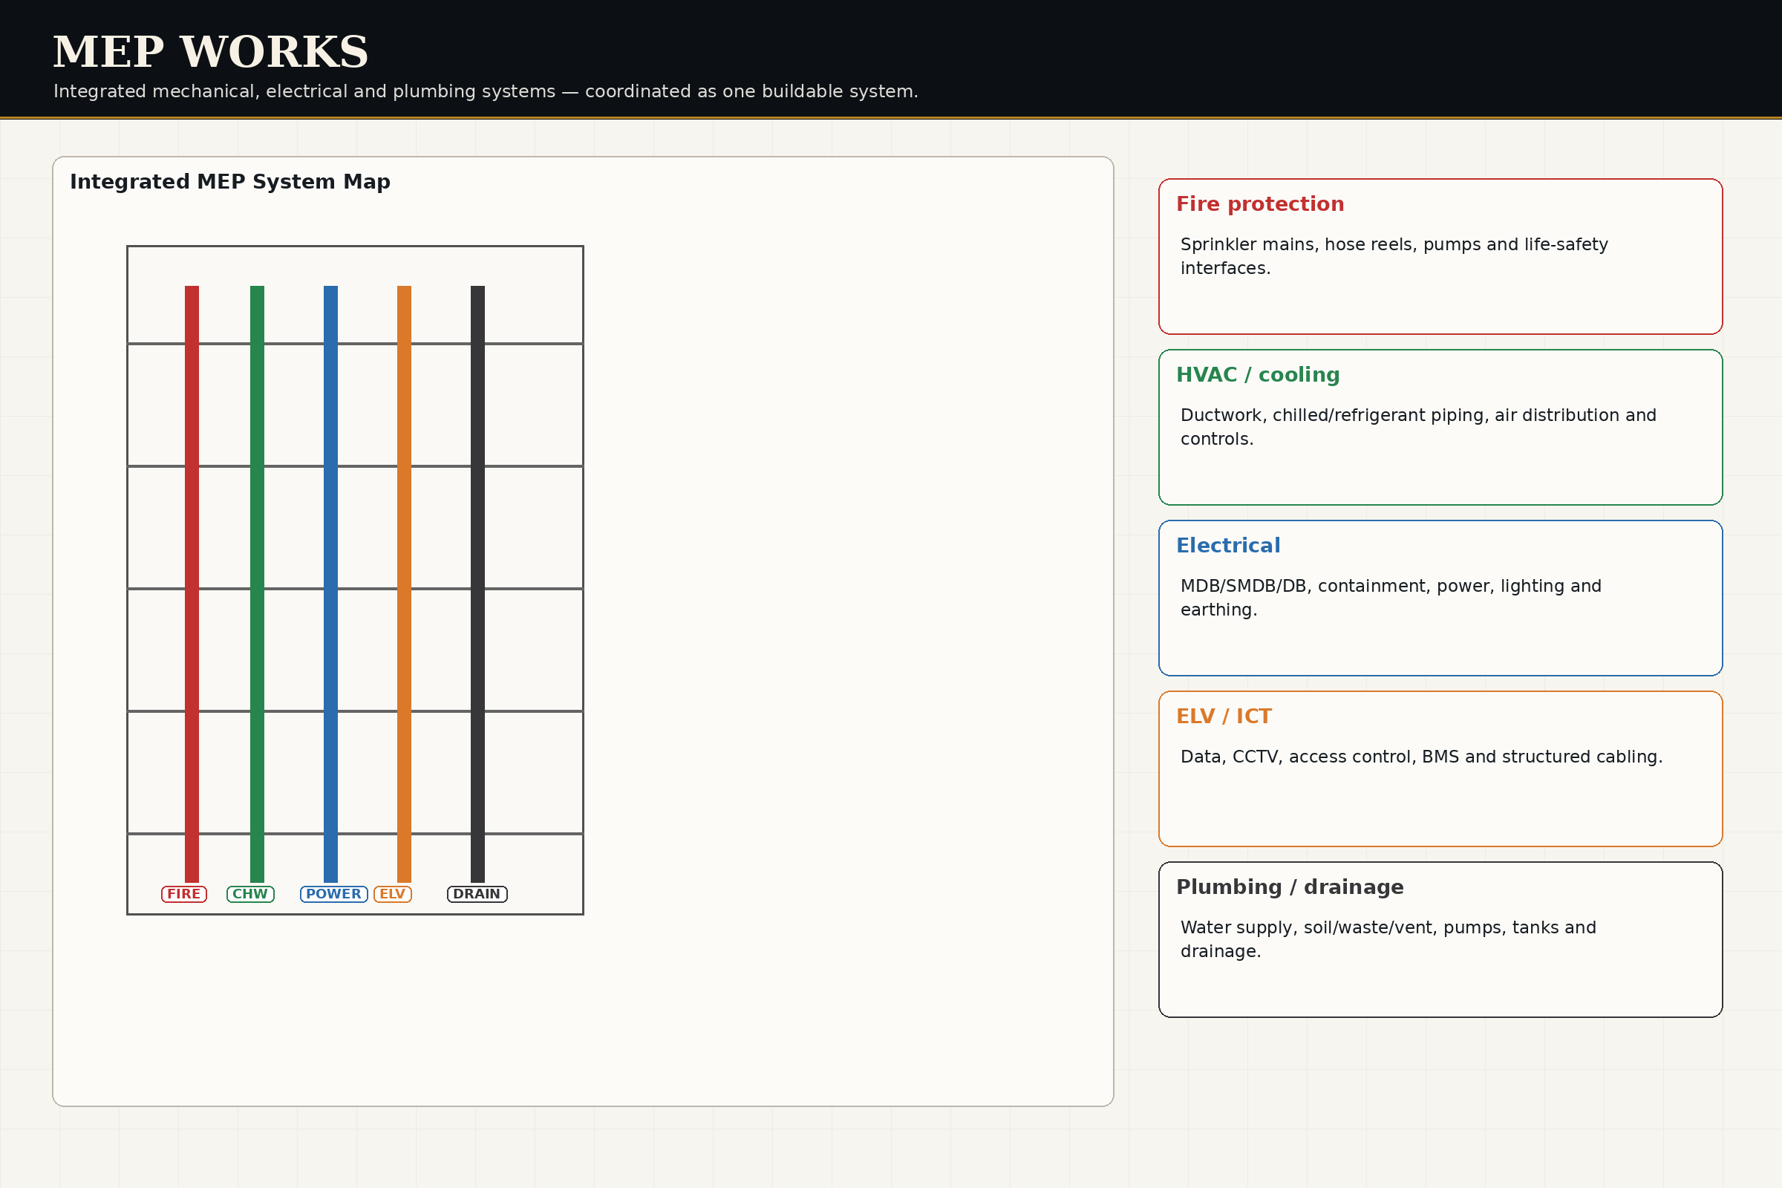
Task: Click the FIRE riser label tag
Action: [x=184, y=894]
